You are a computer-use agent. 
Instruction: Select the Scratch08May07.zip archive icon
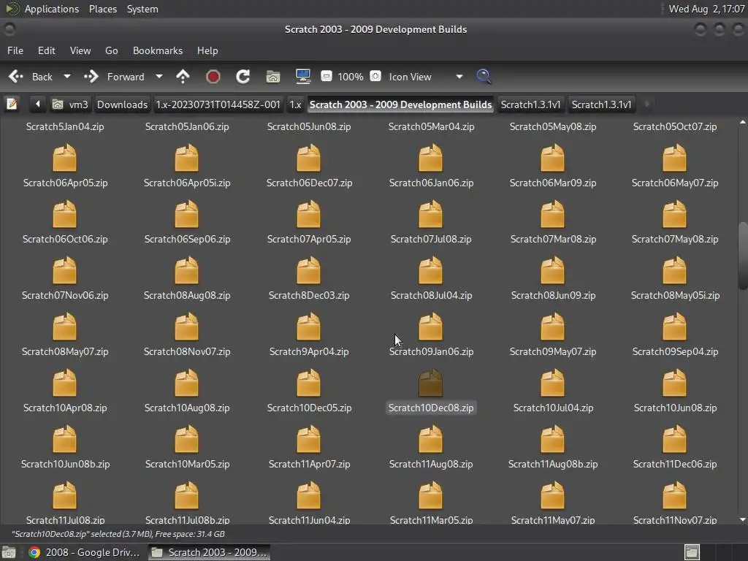click(64, 327)
